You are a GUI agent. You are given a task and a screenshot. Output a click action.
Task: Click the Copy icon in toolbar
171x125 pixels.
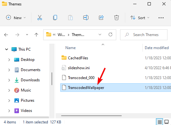55,18
